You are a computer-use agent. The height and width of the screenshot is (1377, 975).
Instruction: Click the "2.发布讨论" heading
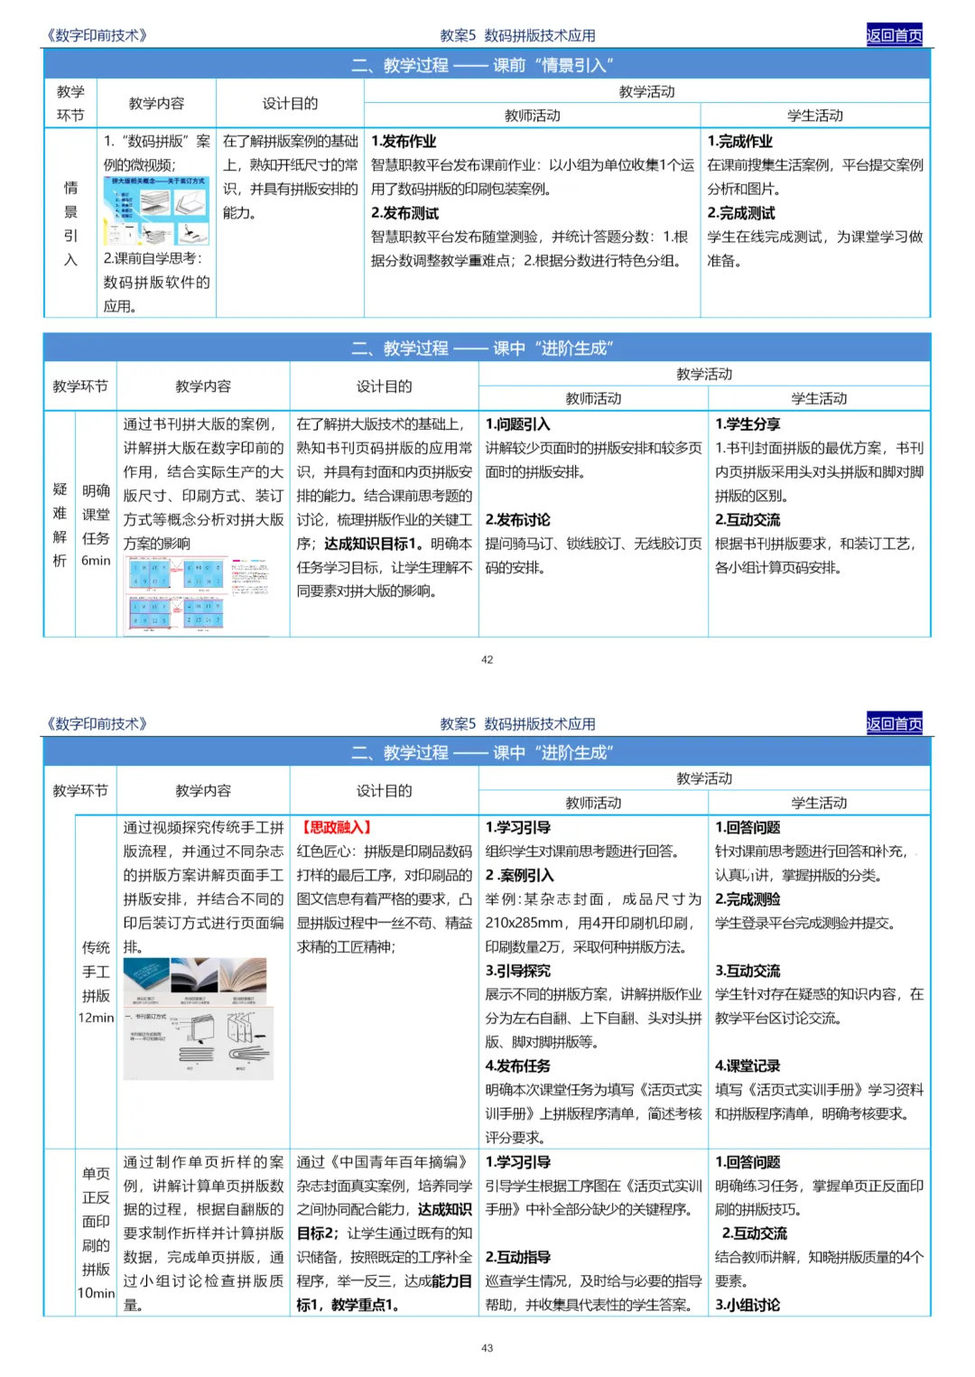(x=517, y=519)
